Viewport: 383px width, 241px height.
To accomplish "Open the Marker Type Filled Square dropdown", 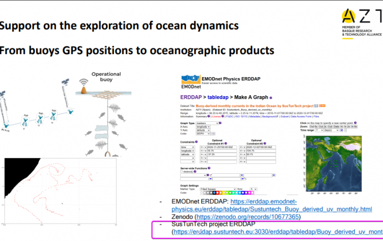I will (218, 189).
